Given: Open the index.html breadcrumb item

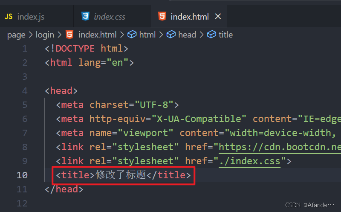Looking at the screenshot, I should [98, 35].
